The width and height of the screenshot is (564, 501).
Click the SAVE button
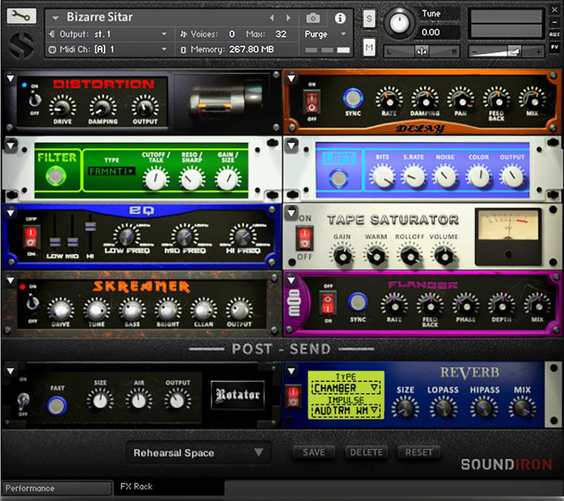(x=314, y=452)
